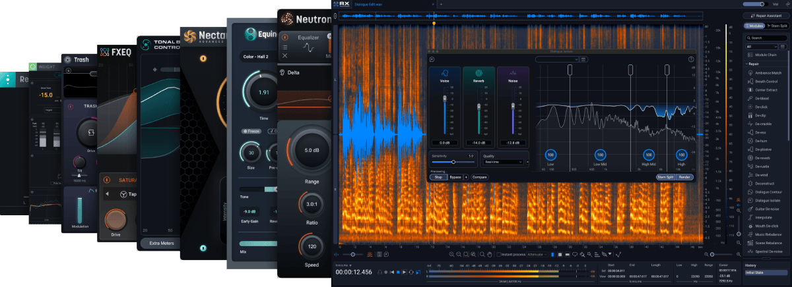Viewport: 792px width, 287px height.
Task: Switch to Stem Split view
Action: pyautogui.click(x=777, y=26)
